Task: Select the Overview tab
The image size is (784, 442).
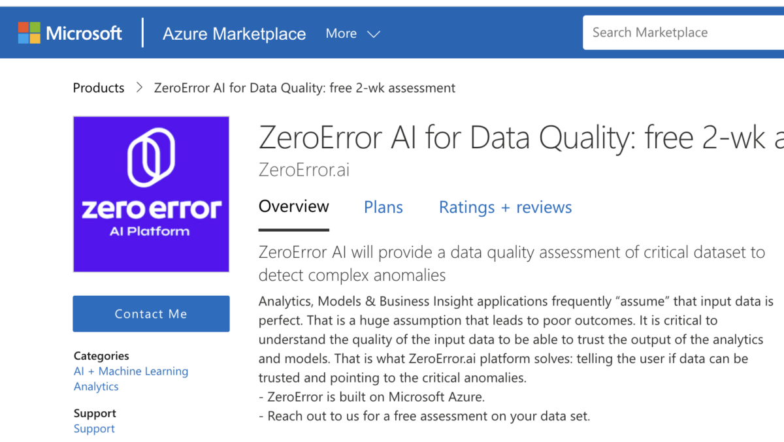Action: [293, 206]
